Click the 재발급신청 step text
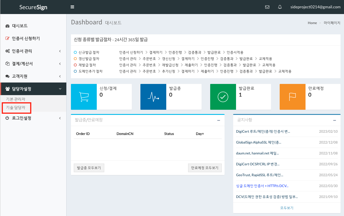 pyautogui.click(x=170, y=65)
